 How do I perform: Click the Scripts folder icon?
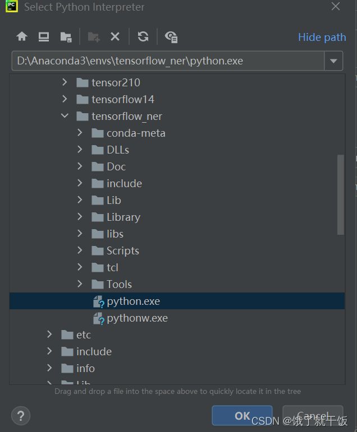(98, 250)
